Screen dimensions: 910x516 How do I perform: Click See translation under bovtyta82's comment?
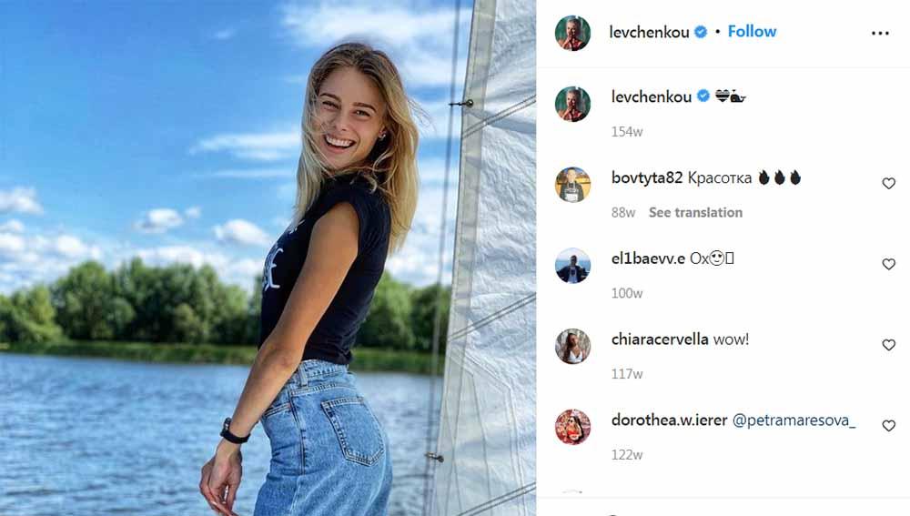point(695,212)
